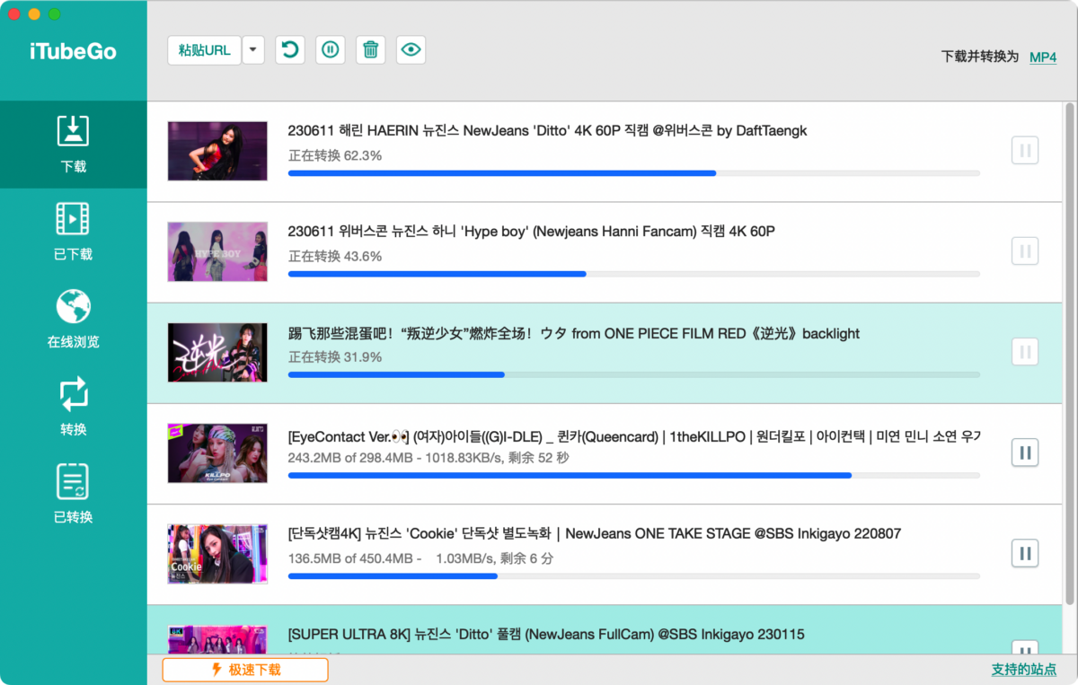This screenshot has height=685, width=1078.
Task: Click the iTubeGo logo text
Action: click(73, 52)
